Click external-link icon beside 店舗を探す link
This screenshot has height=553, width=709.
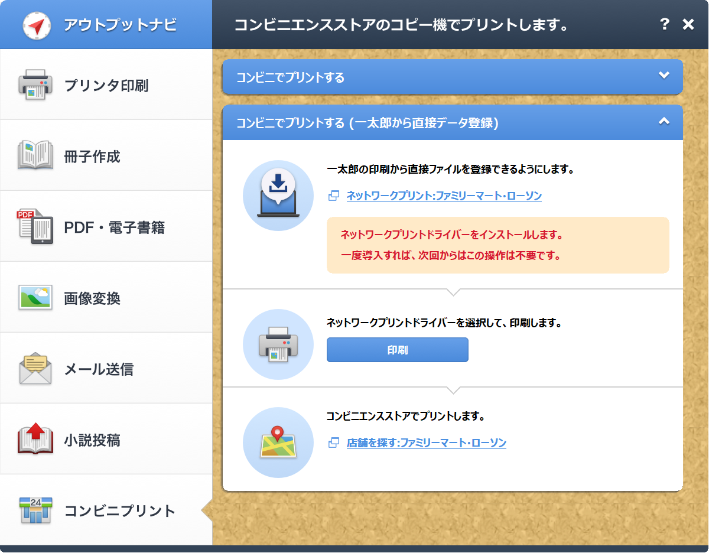tap(333, 443)
